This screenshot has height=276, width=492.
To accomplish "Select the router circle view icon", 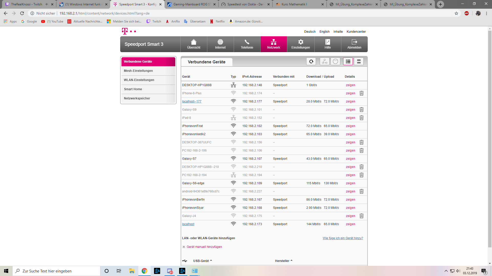I will coord(335,62).
